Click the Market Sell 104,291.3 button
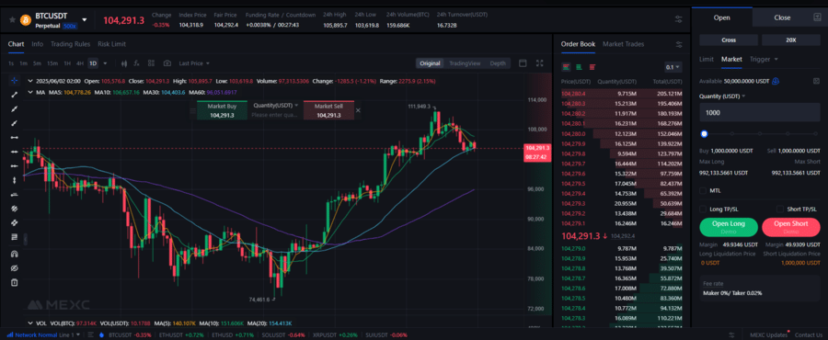The width and height of the screenshot is (828, 340). (x=328, y=110)
